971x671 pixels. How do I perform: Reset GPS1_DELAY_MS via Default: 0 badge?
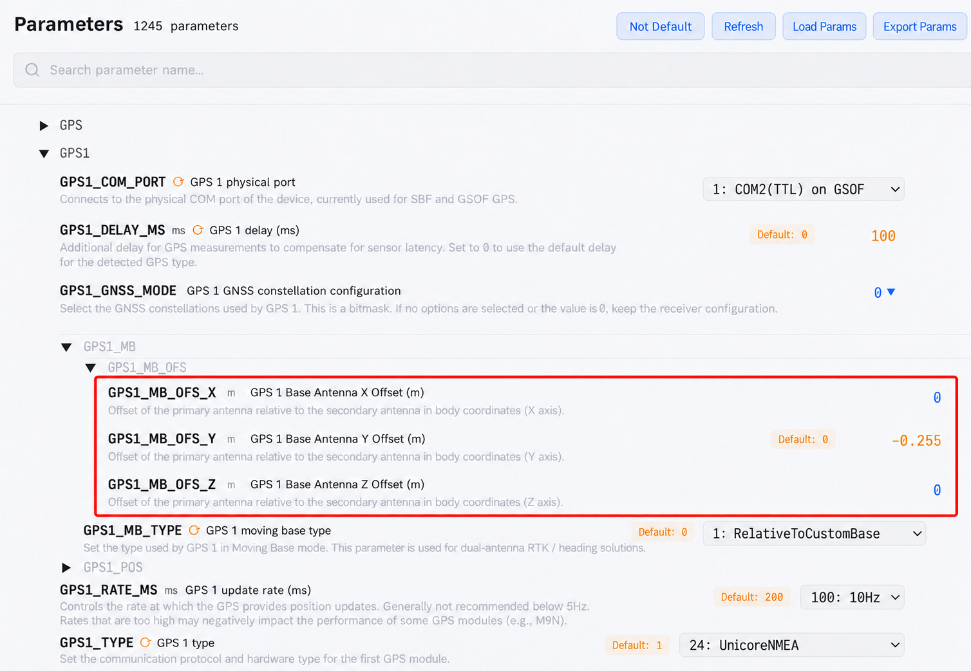pyautogui.click(x=782, y=234)
